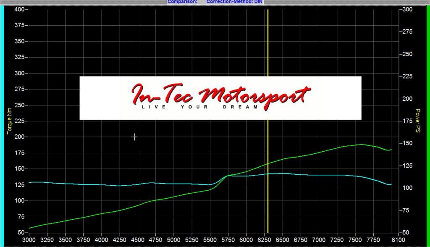430x247 pixels.
Task: Click the small white crosshair marker
Action: pos(134,137)
